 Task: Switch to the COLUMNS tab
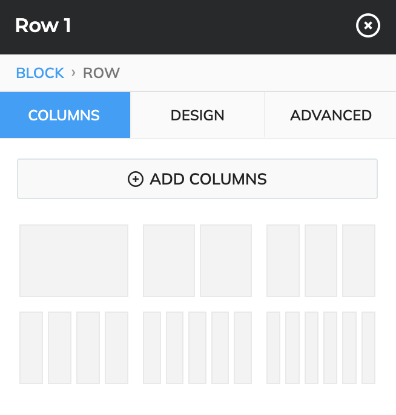click(64, 115)
